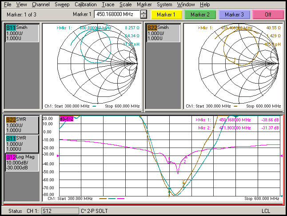Open the Marker menu
Image resolution: width=287 pixels, height=216 pixels.
[x=144, y=4]
